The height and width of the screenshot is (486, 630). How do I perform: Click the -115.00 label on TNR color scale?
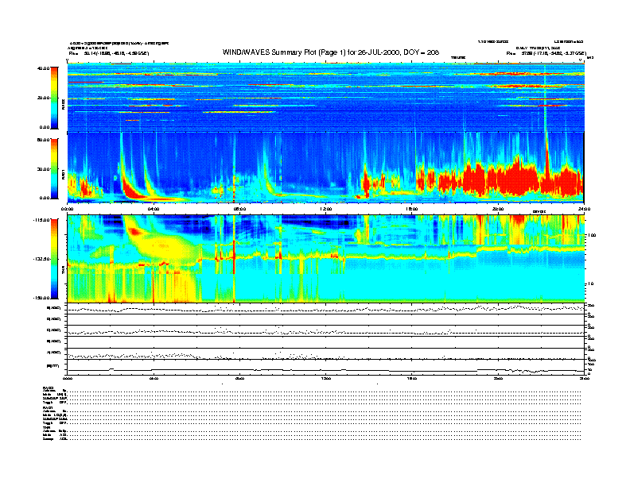click(x=41, y=220)
